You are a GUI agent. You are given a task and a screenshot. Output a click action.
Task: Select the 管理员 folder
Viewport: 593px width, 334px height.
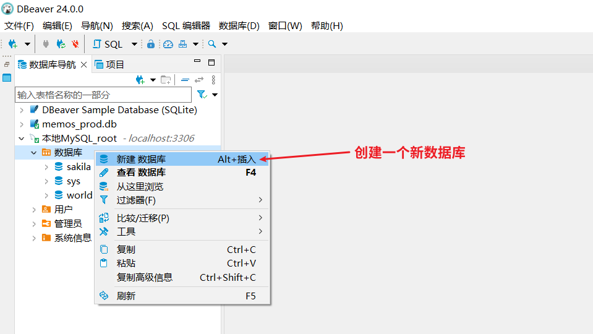point(68,223)
